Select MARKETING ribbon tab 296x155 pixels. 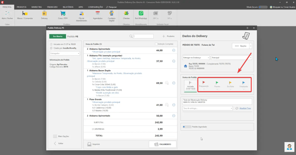[37, 7]
